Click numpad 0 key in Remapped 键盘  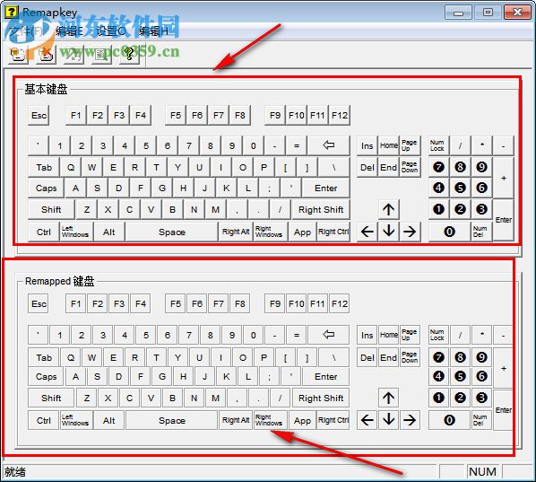(x=449, y=420)
